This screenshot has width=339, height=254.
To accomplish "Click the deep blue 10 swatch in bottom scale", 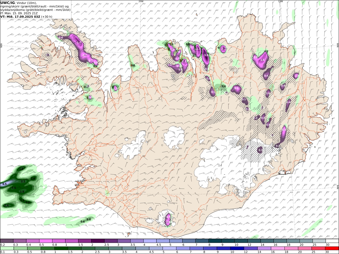I will [x=237, y=248].
